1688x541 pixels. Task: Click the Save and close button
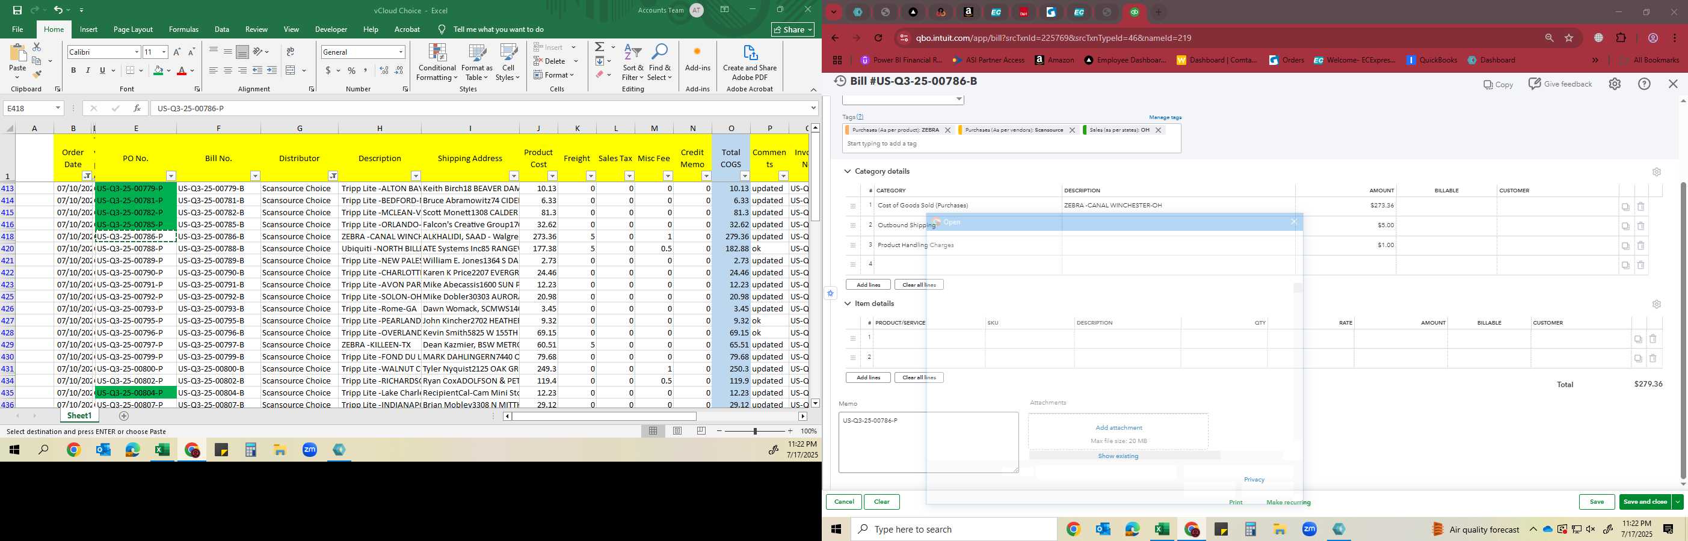(x=1645, y=502)
